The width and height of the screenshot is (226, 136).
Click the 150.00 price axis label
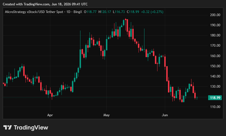215,66
